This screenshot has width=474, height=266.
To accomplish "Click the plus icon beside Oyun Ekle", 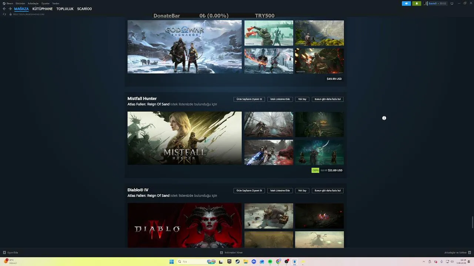I will pos(4,253).
